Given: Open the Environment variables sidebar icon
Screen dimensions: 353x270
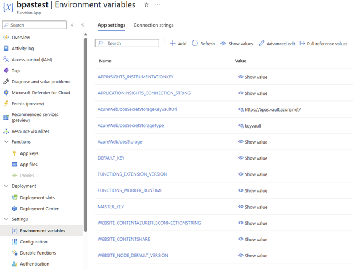Looking at the screenshot, I should coord(14,231).
